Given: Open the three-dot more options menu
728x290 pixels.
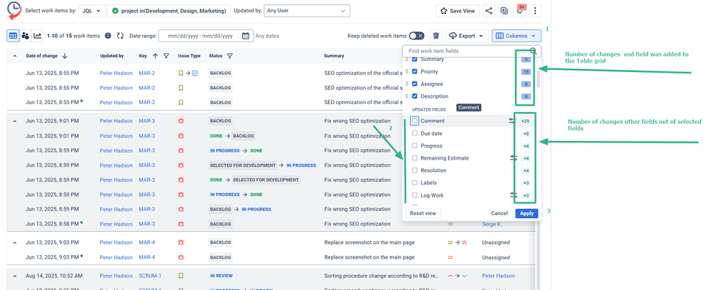Looking at the screenshot, I should tap(536, 11).
